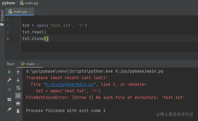Click line number 3 in the gutter
This screenshot has height=121, width=198.
click(8, 32)
